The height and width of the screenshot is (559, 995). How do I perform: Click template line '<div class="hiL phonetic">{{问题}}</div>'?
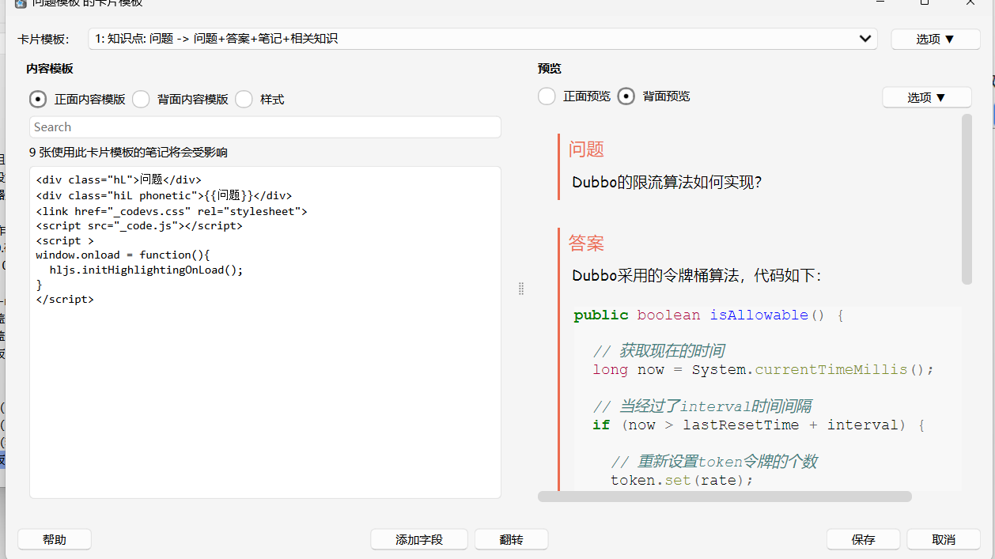164,195
